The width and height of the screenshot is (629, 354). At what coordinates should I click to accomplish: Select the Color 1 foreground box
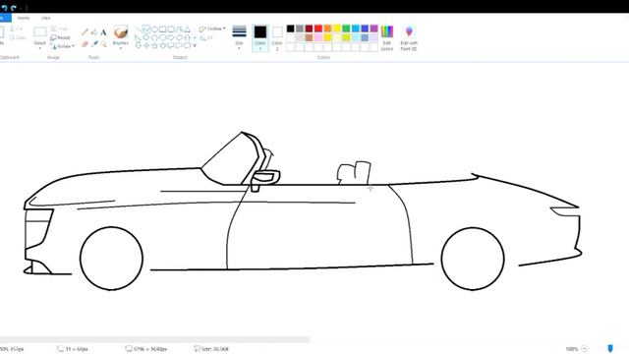coord(260,37)
